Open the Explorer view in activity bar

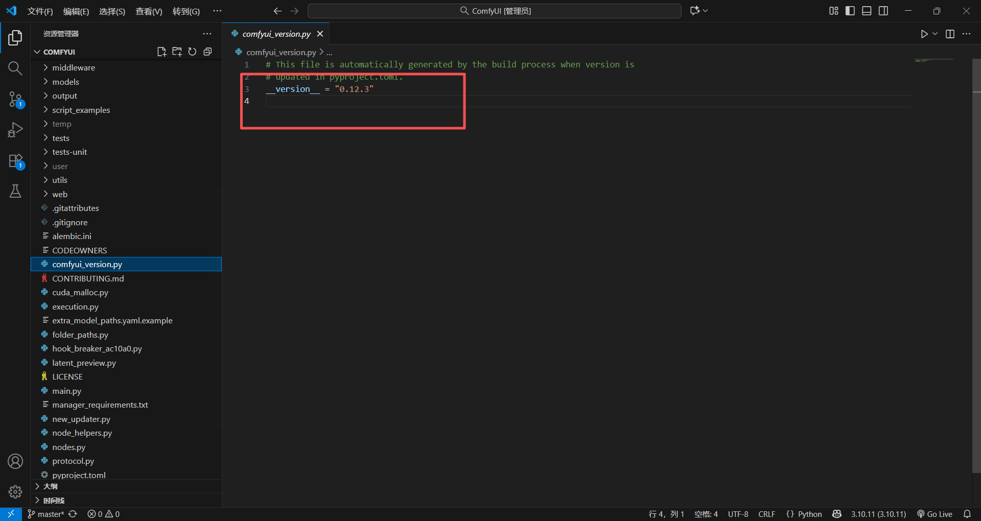click(x=15, y=37)
